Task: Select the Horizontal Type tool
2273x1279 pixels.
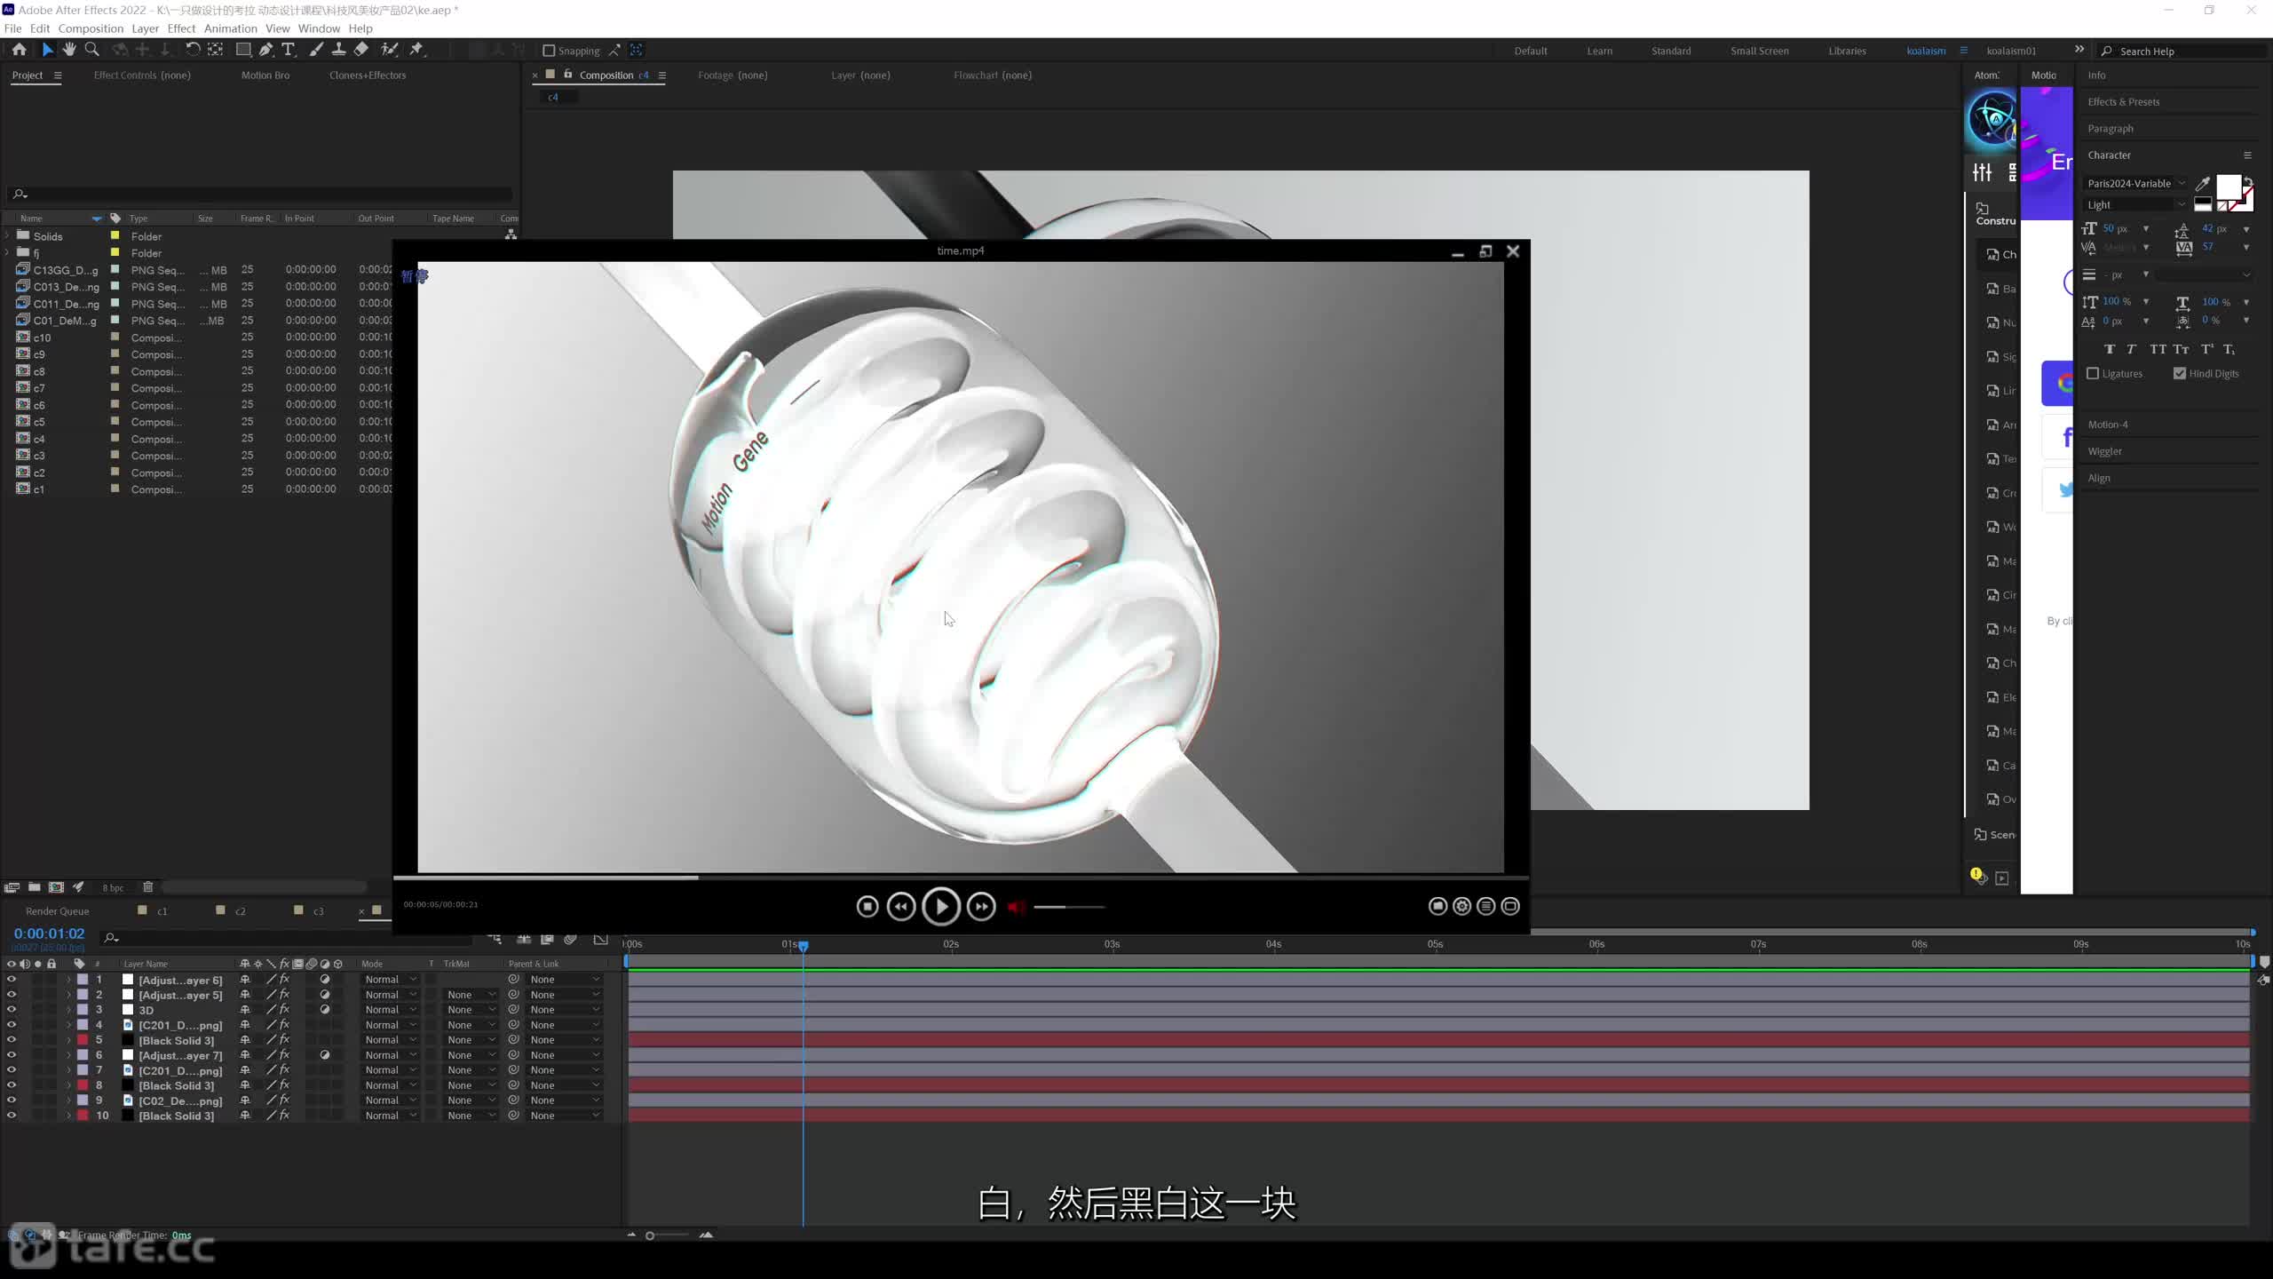Action: [x=288, y=50]
